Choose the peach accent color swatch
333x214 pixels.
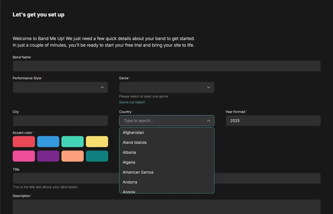(x=72, y=156)
